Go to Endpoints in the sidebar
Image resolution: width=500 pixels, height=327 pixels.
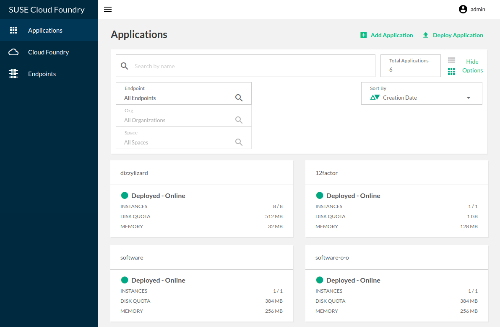(42, 74)
